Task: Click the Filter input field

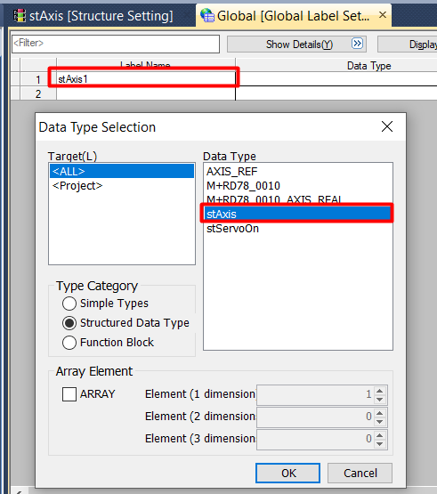Action: coord(116,44)
